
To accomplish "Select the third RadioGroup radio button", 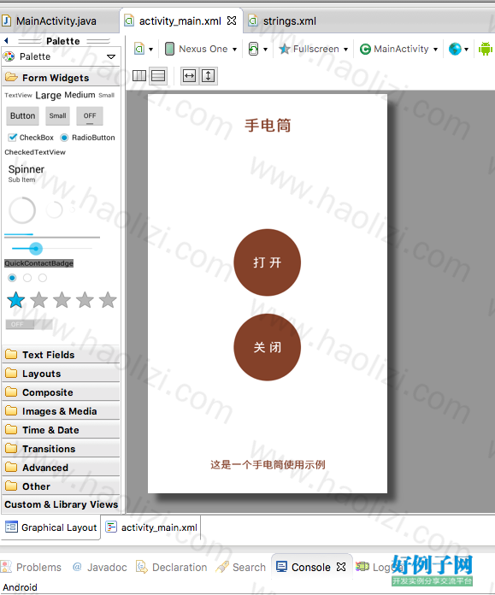I will tap(43, 278).
